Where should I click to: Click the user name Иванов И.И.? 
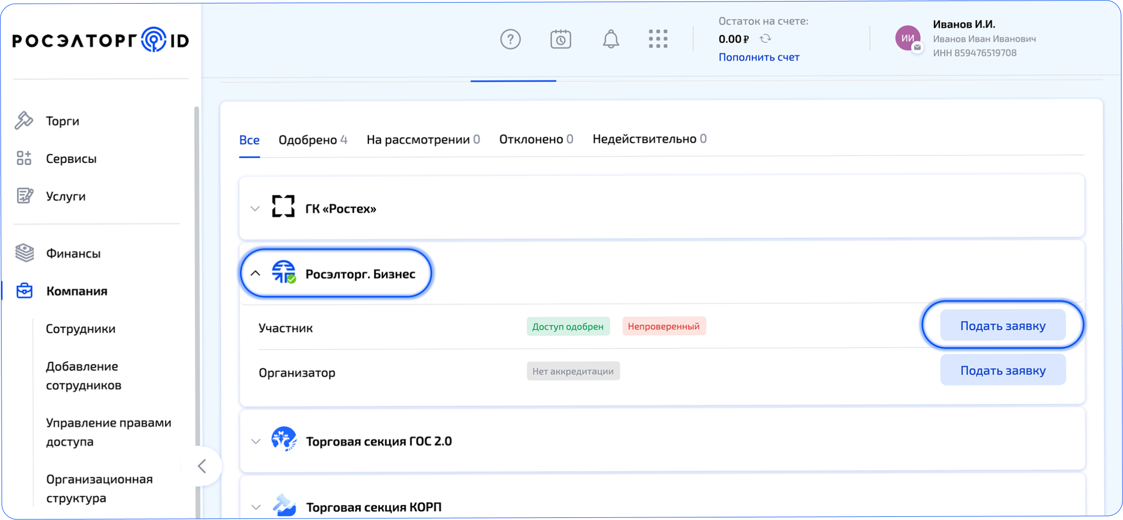(964, 24)
